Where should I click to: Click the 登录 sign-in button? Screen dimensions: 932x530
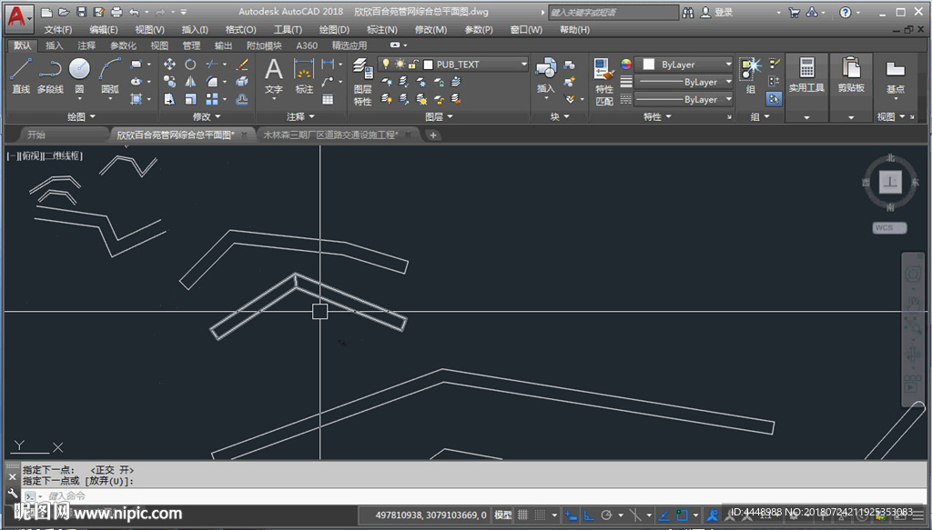pos(717,13)
